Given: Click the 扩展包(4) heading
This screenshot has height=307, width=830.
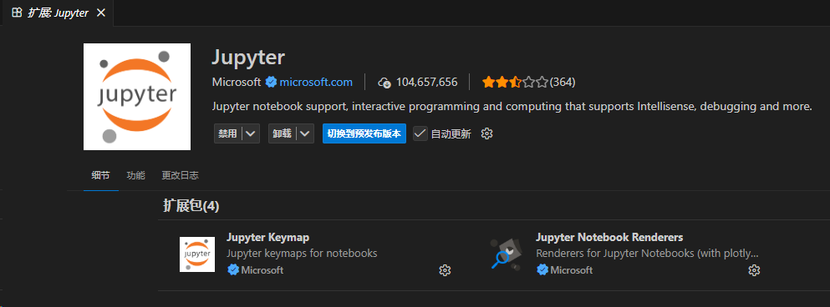Looking at the screenshot, I should [x=191, y=206].
